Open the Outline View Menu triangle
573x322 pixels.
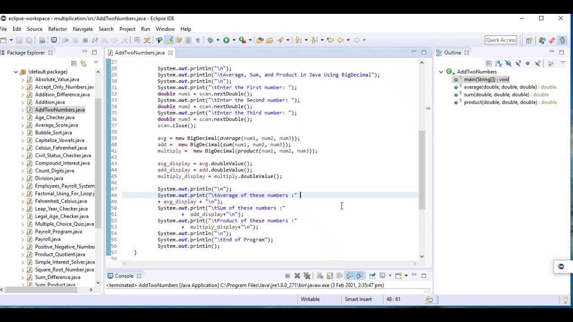coord(563,63)
